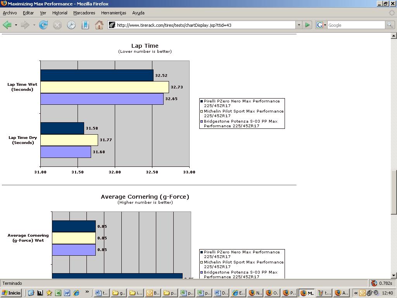Click the greyed Forward arrow button

pyautogui.click(x=25, y=25)
